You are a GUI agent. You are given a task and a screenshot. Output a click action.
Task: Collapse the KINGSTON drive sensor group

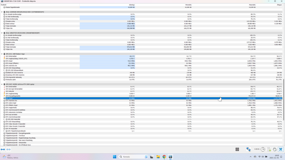(x=2, y=33)
